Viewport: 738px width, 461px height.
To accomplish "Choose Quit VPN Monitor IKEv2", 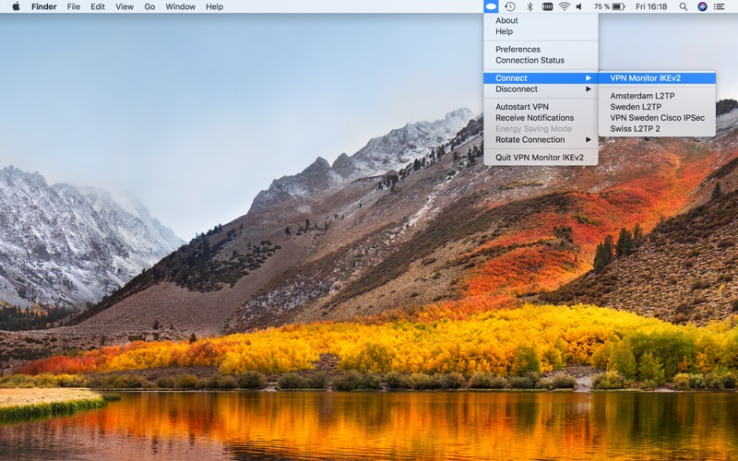I will pos(541,157).
